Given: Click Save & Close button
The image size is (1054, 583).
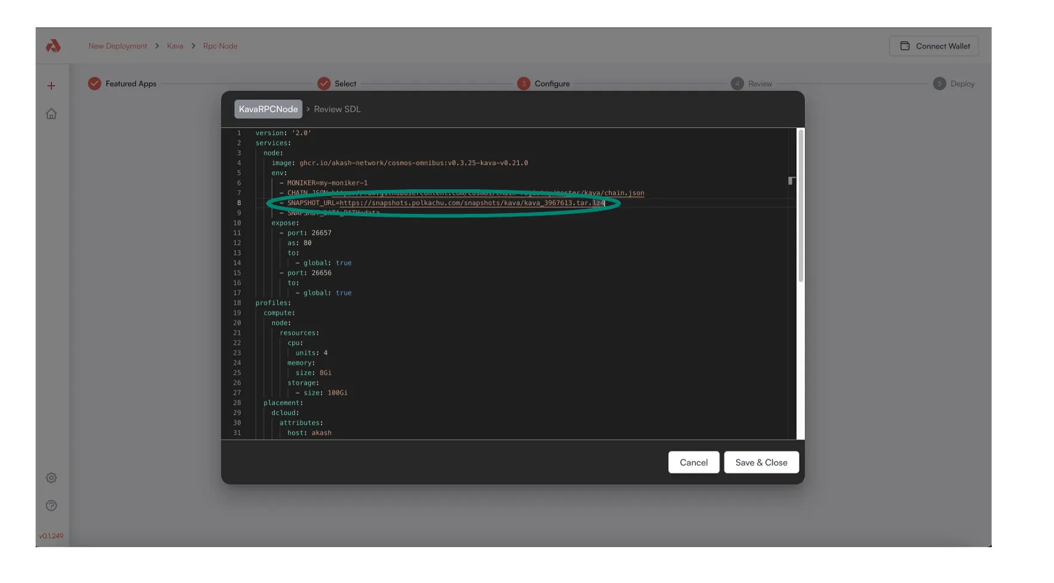Looking at the screenshot, I should click(761, 462).
